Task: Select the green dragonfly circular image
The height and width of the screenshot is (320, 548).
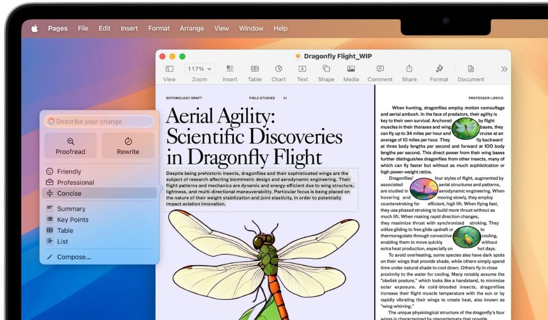Action: [465, 129]
